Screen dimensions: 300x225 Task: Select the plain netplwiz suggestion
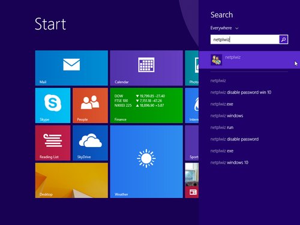tap(218, 80)
